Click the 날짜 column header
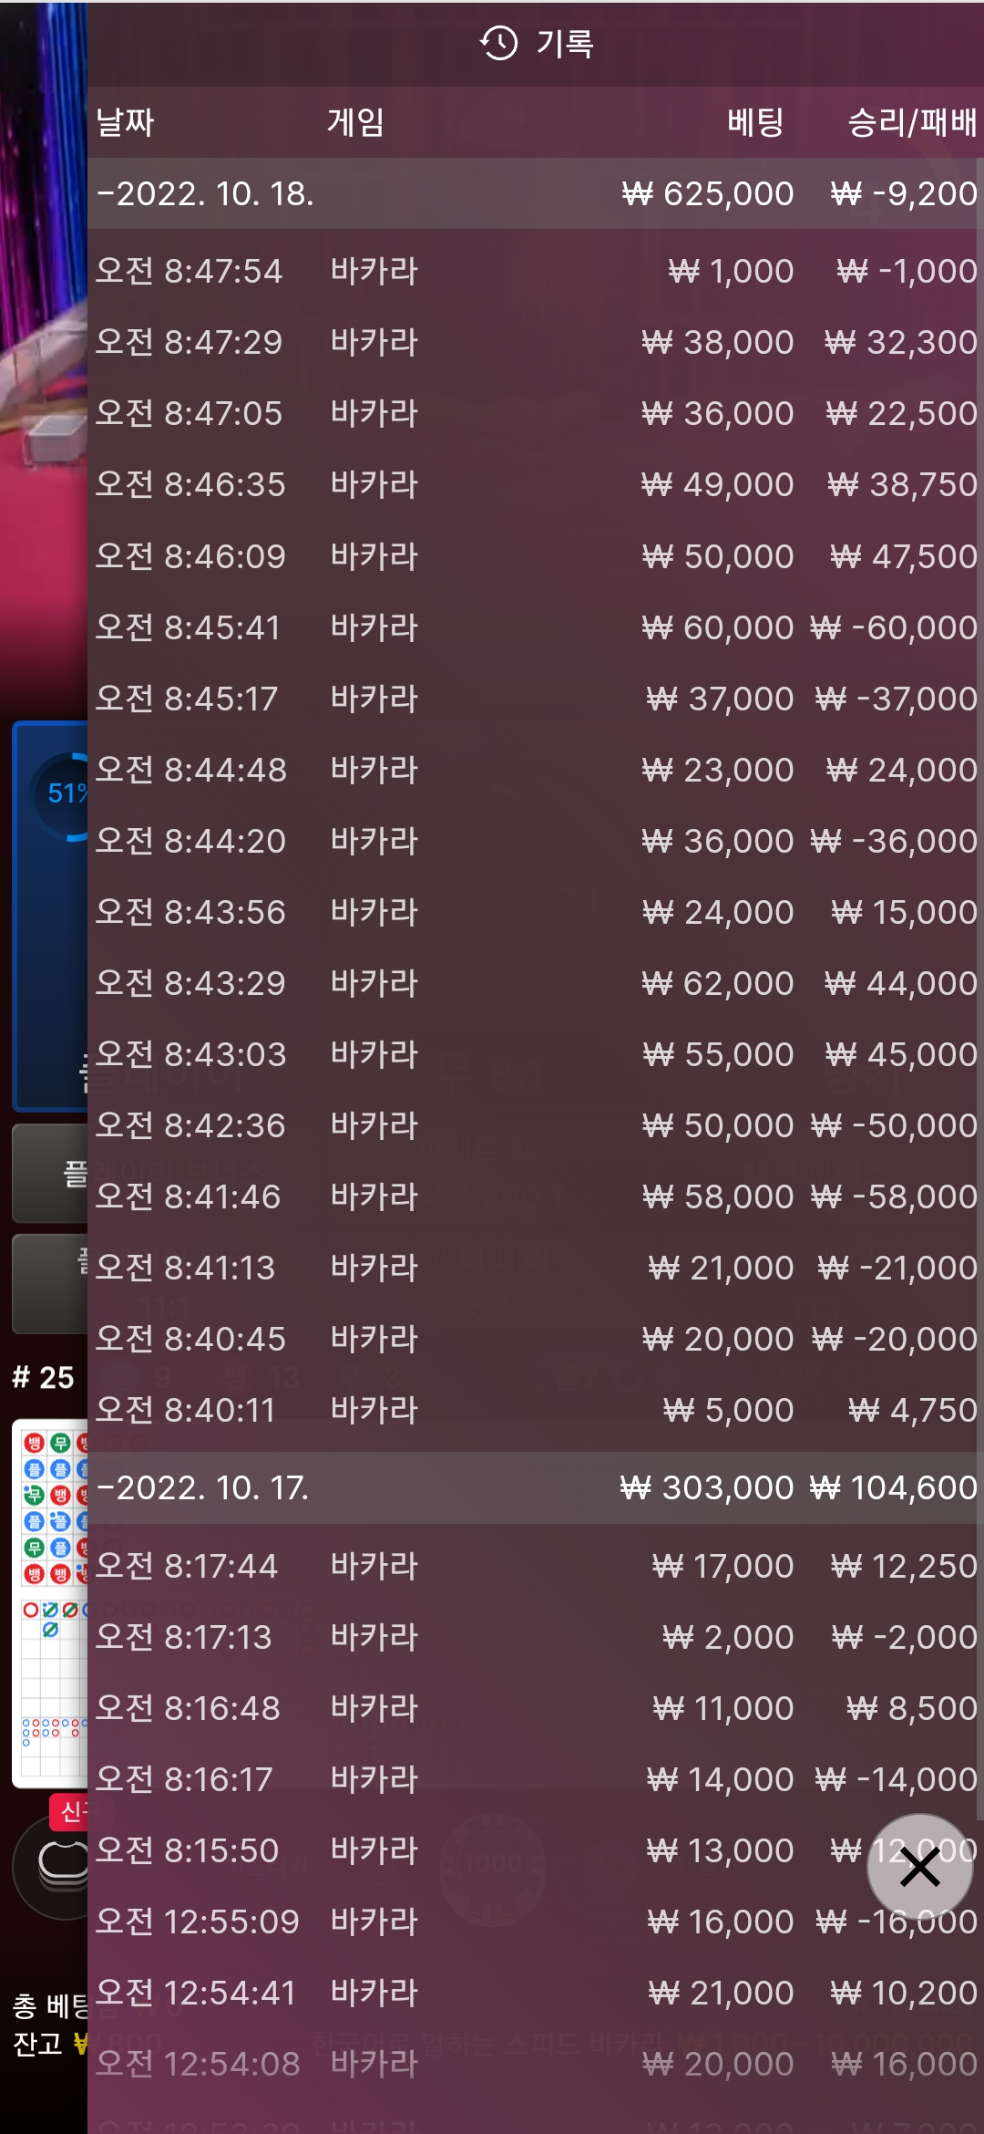Screen dimensions: 984x2134 pos(125,122)
